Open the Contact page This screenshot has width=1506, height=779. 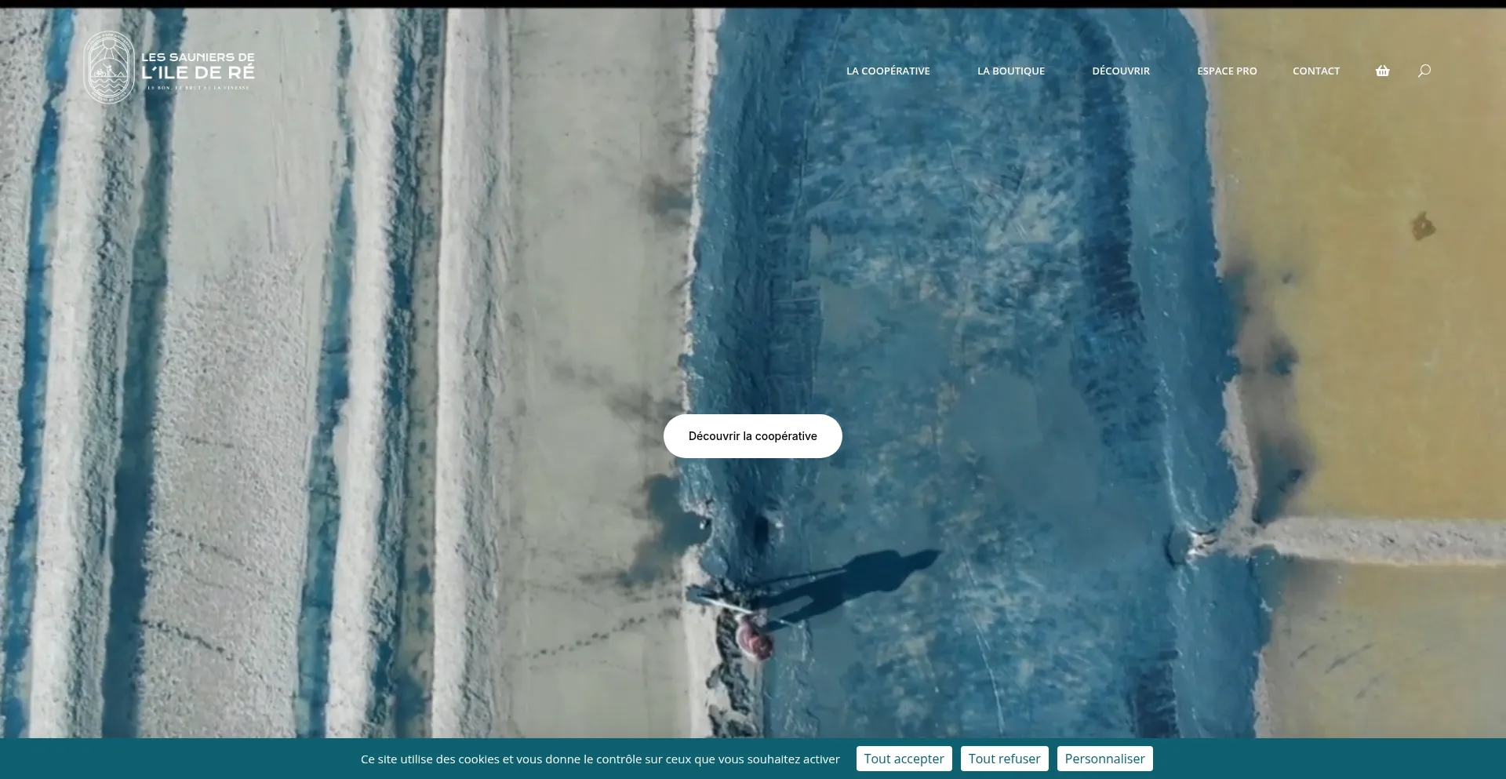(1315, 71)
